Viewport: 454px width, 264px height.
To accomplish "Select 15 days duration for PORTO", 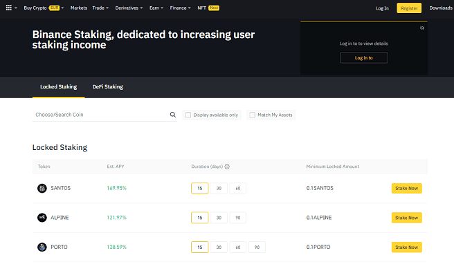I will [x=200, y=247].
